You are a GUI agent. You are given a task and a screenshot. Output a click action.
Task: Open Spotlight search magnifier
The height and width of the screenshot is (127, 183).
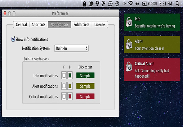coord(177,4)
